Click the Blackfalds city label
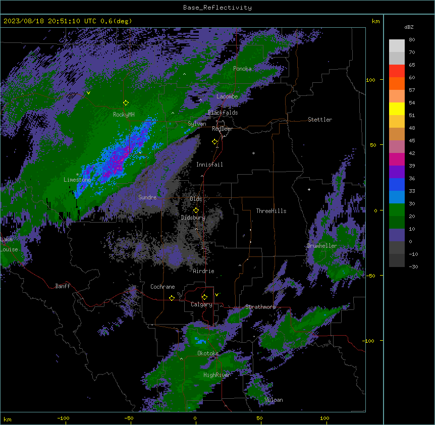 coord(223,113)
